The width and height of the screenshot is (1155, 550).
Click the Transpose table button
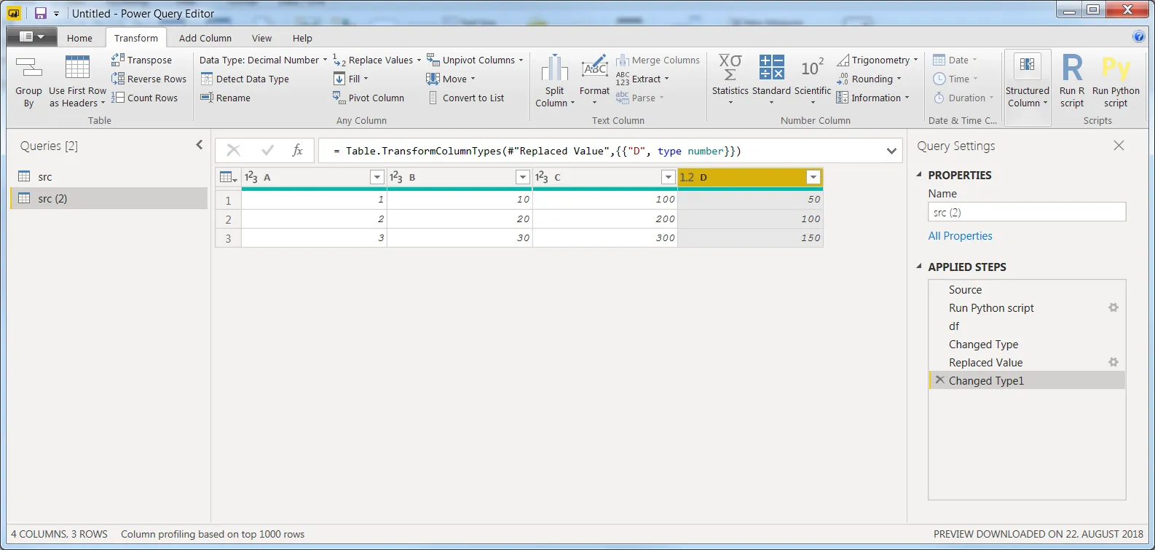pos(142,60)
